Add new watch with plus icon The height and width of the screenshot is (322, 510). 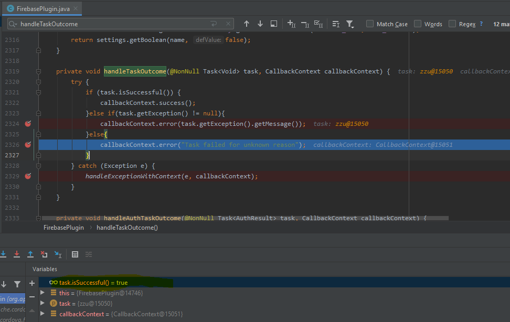(x=32, y=283)
